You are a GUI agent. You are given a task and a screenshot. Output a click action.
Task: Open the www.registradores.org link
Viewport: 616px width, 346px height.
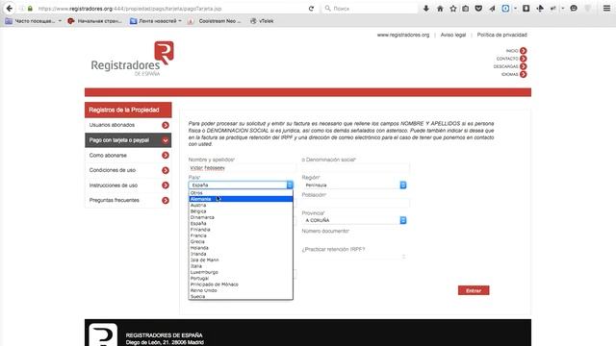coord(403,35)
